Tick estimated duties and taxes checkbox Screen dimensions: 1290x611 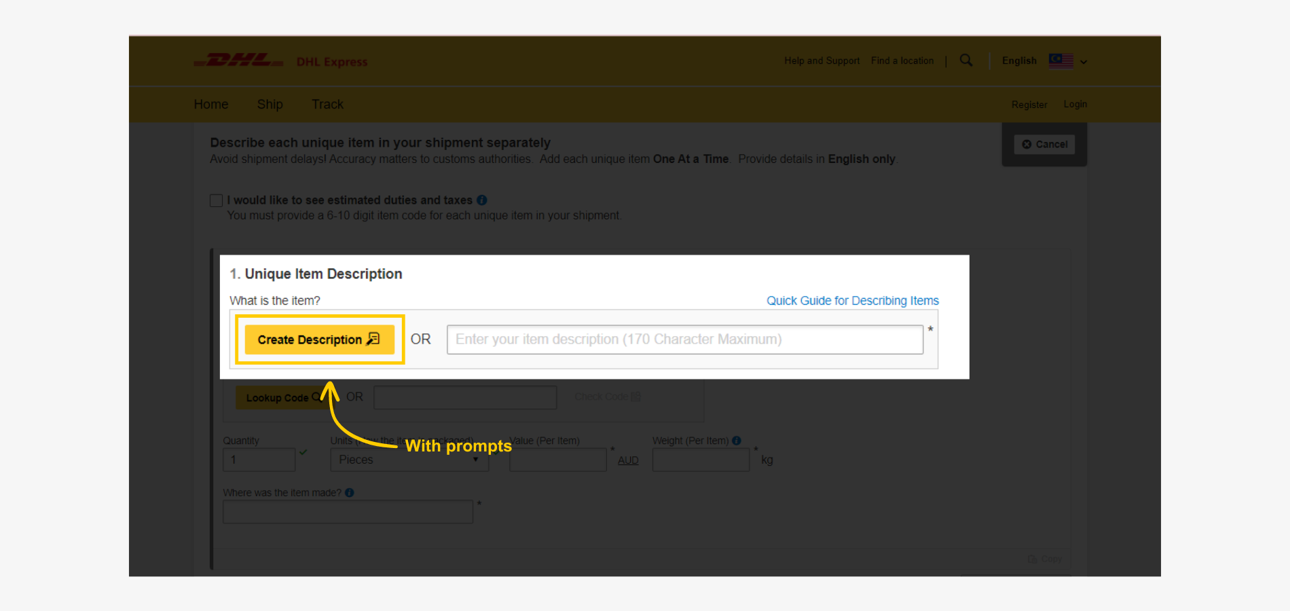[217, 200]
